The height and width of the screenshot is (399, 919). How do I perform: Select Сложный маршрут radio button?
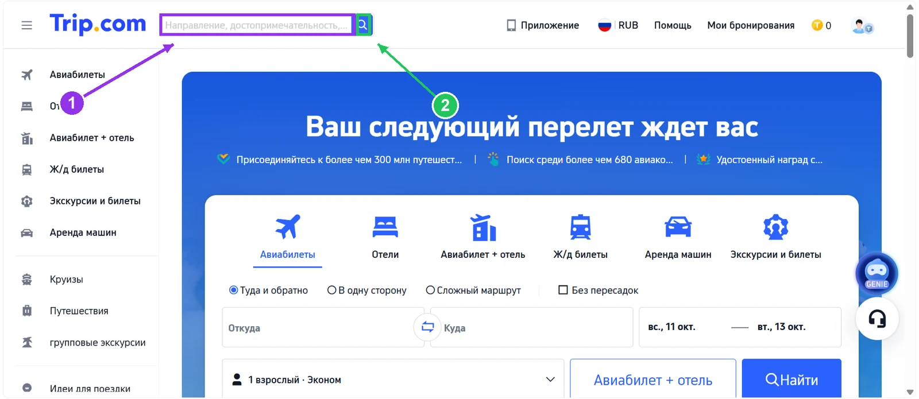[430, 290]
